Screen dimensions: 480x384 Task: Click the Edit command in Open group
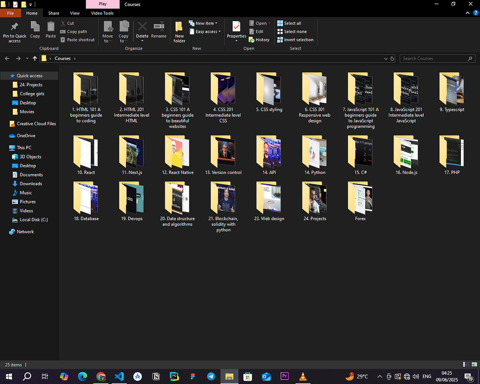click(x=256, y=32)
